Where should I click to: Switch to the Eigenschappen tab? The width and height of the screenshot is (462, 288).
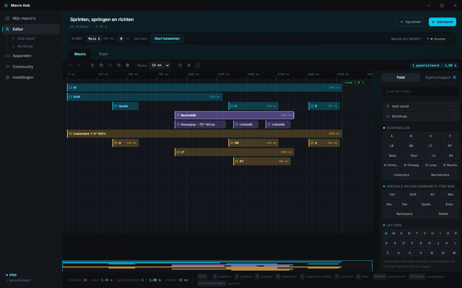[x=440, y=77]
